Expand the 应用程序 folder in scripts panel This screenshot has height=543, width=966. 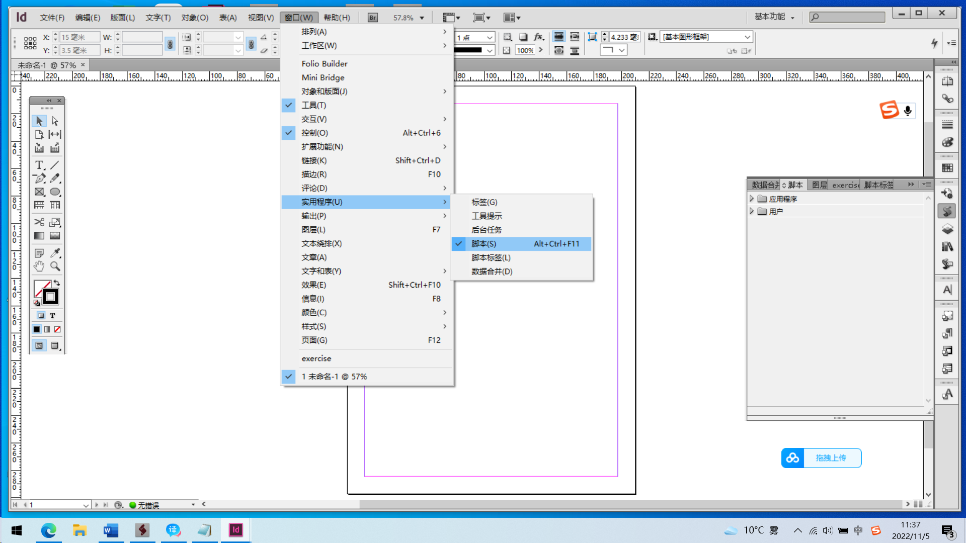752,199
